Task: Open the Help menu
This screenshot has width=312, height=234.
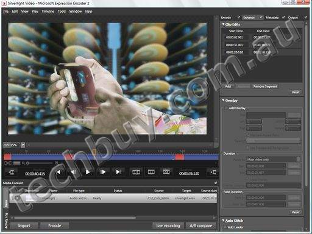Action: (x=88, y=12)
